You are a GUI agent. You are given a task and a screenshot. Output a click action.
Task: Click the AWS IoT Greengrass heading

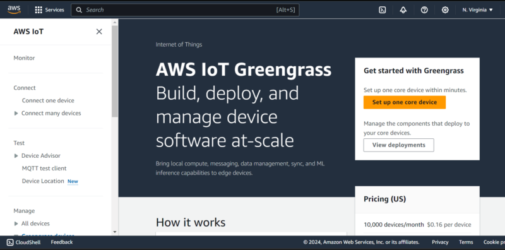(244, 69)
